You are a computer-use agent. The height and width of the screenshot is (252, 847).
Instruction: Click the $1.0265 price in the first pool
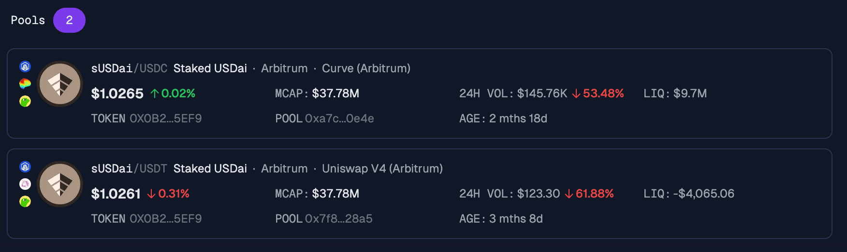(x=117, y=93)
